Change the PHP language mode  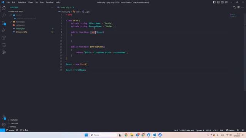[x=221, y=130]
